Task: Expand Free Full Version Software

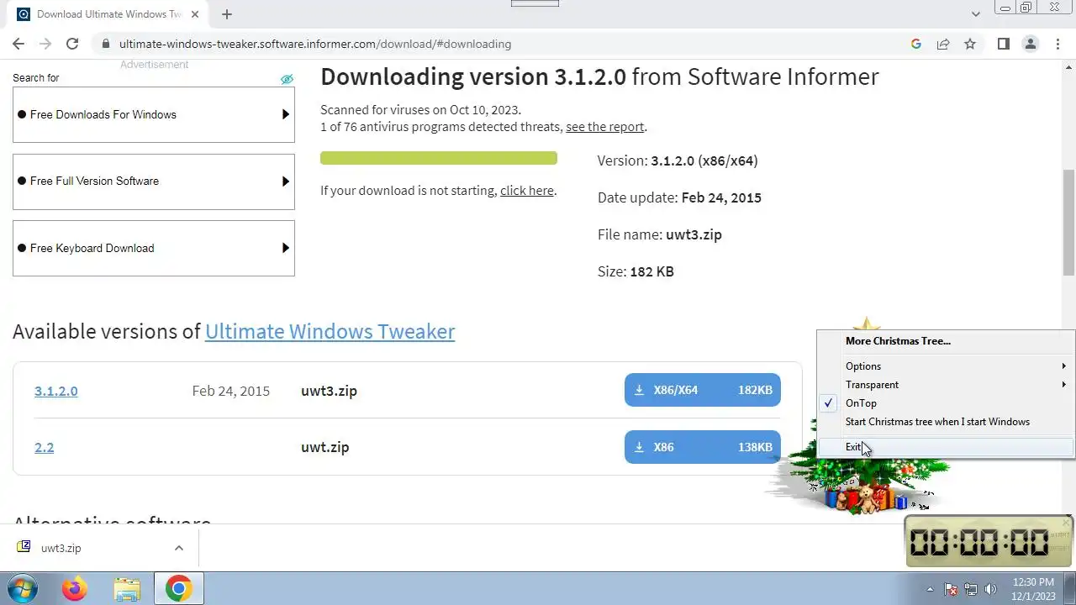Action: [x=154, y=181]
